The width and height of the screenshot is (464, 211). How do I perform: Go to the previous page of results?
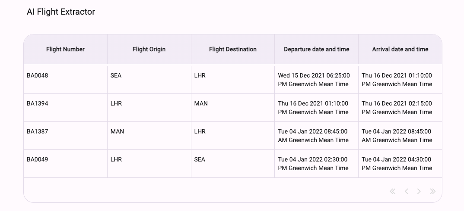406,191
